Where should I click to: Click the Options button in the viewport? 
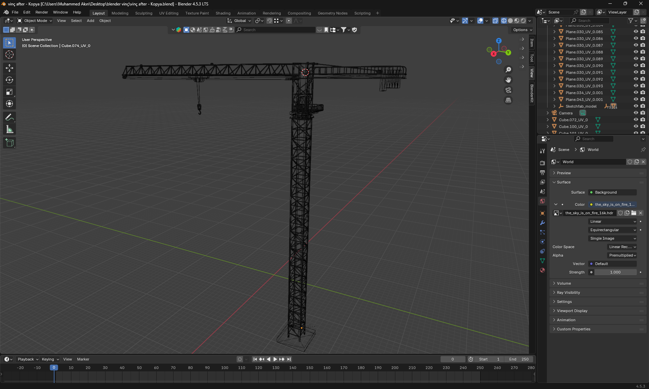coord(522,30)
